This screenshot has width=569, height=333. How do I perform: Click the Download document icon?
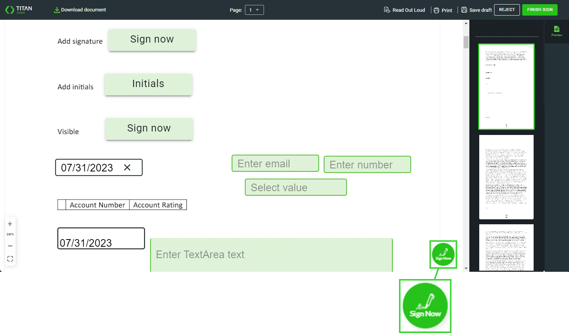point(57,10)
